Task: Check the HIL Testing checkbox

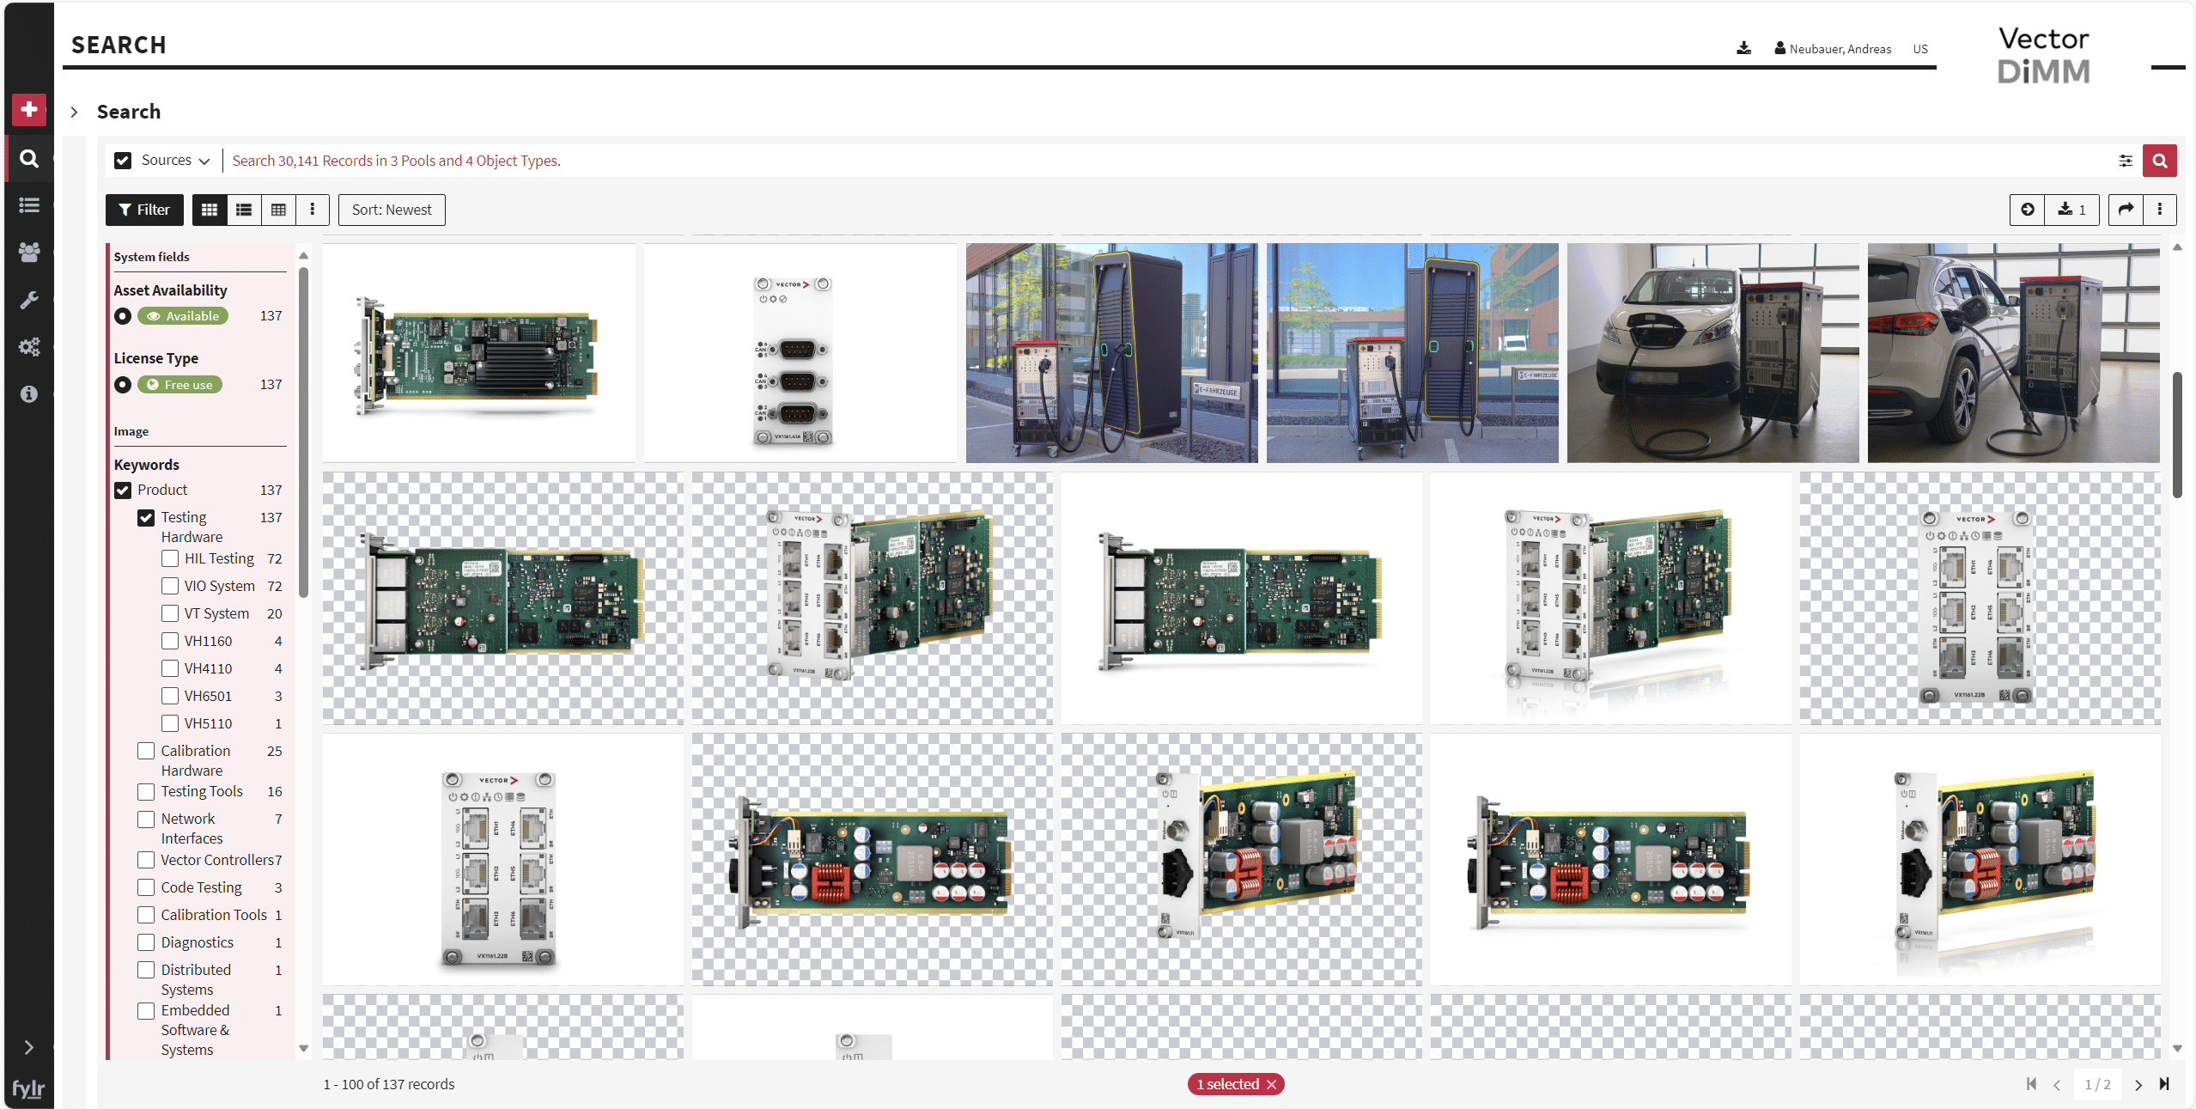Action: [170, 558]
